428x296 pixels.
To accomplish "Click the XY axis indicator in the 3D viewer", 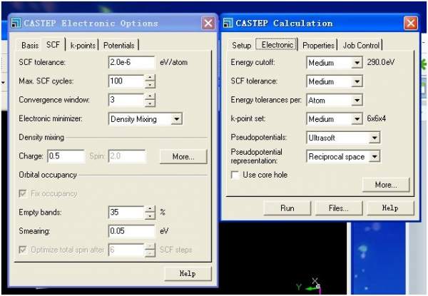I will (x=309, y=285).
